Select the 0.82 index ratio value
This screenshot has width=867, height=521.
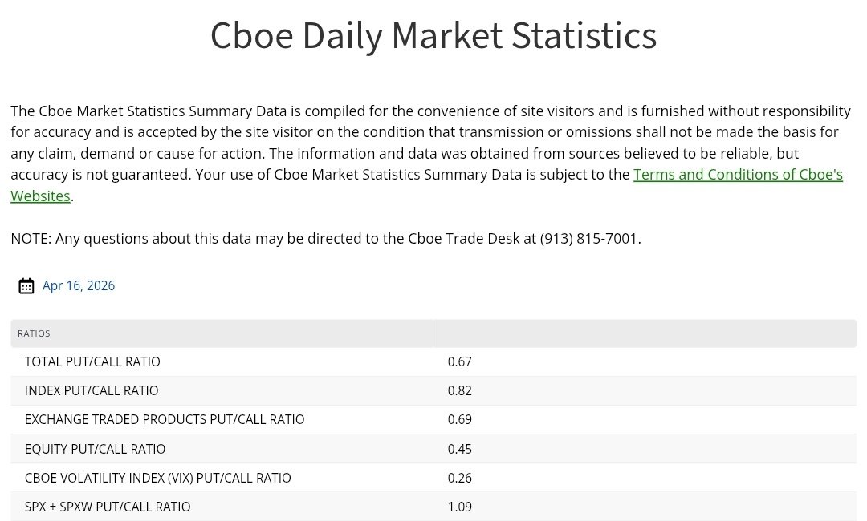[x=459, y=391]
